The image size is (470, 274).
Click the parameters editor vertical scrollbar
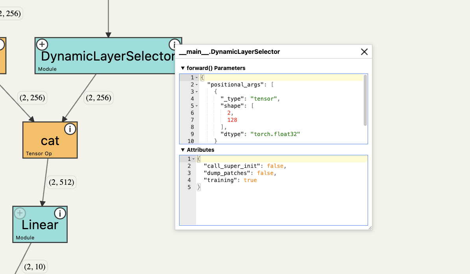(x=365, y=100)
